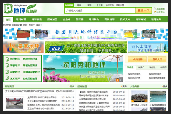Open the 金刚砂耐磨地坪 category link
171x114 pixels.
[x=31, y=72]
